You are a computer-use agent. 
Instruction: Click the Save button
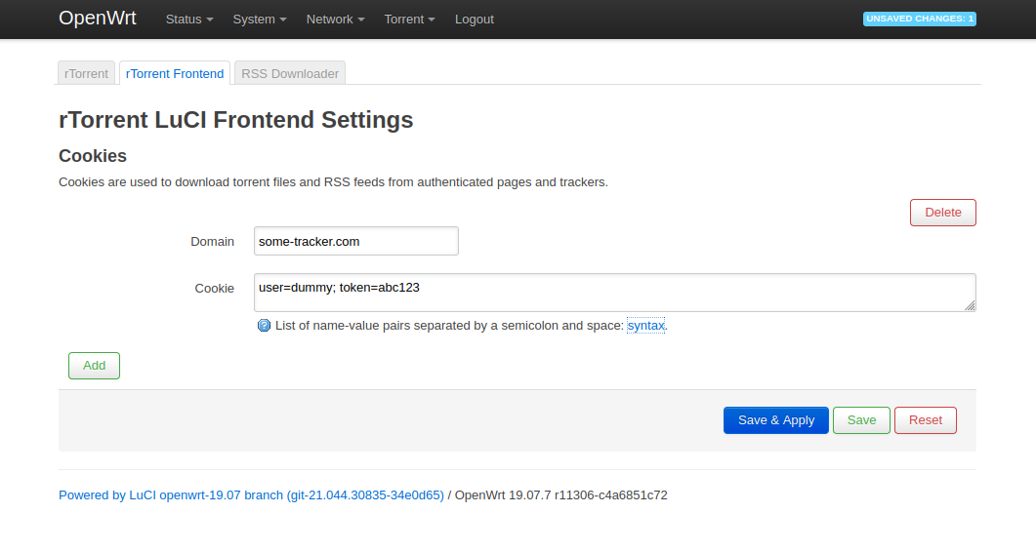(x=861, y=420)
